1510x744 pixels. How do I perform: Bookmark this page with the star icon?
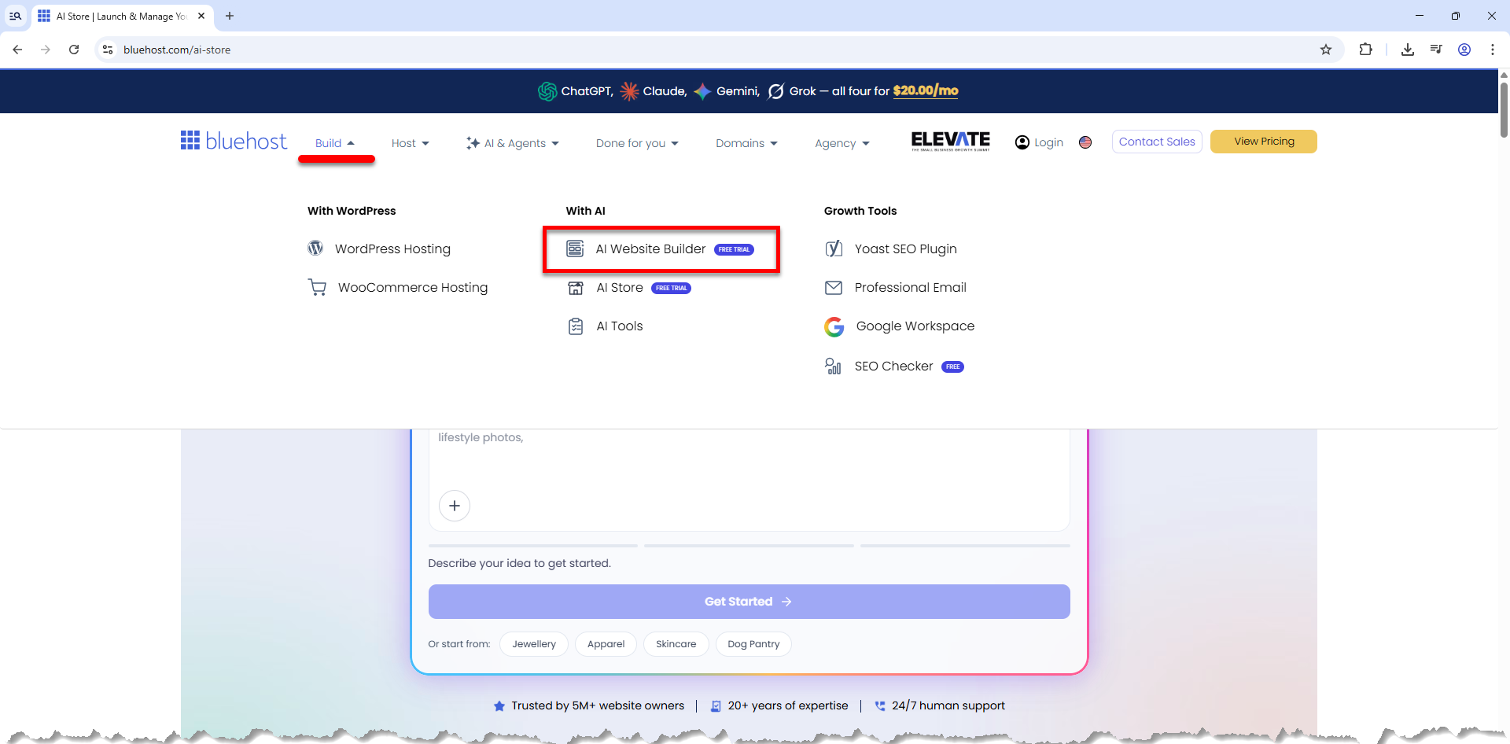click(1326, 50)
